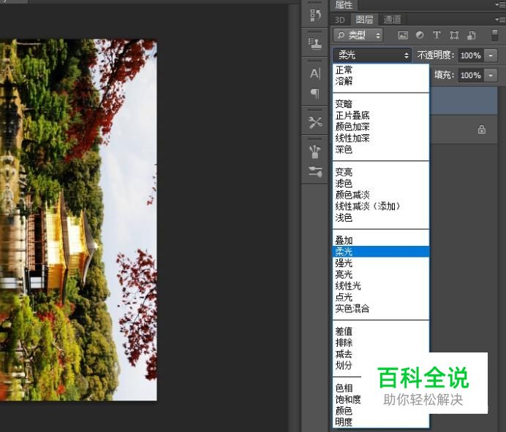Choose 溶解 blend mode

(x=381, y=81)
